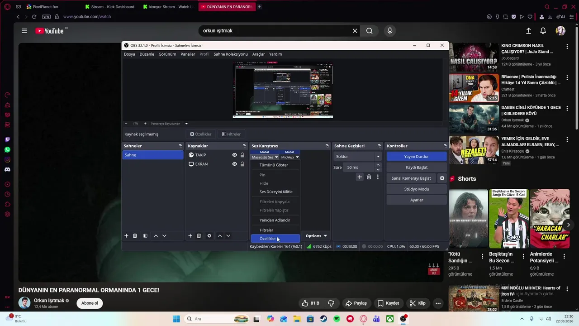Move the scene up in the Sahneler toolbar

[x=156, y=236]
